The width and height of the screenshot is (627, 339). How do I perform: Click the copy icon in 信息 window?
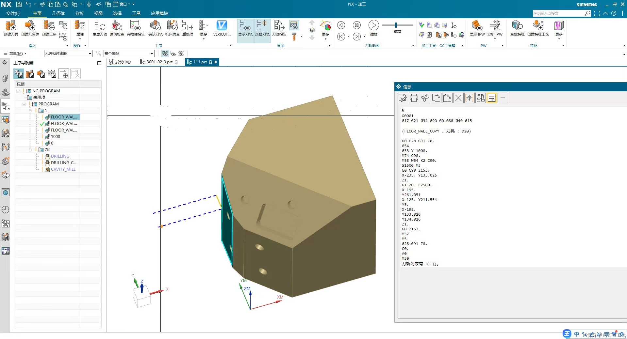coord(436,98)
